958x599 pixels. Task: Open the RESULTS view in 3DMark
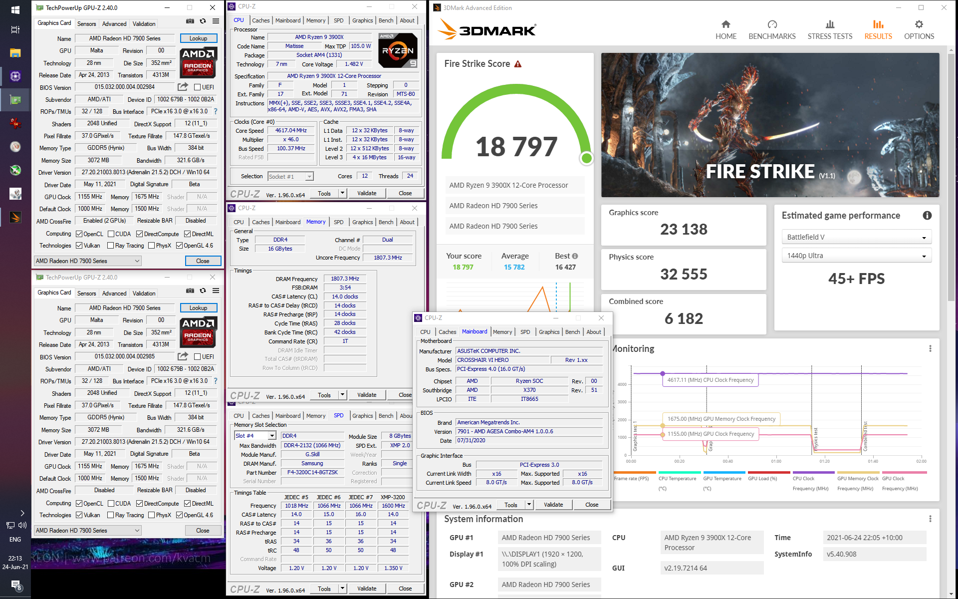[878, 30]
